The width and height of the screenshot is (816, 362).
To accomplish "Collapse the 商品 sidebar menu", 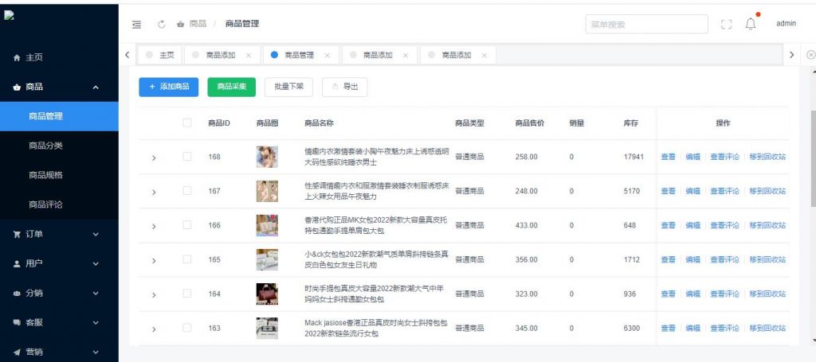I will pyautogui.click(x=59, y=88).
